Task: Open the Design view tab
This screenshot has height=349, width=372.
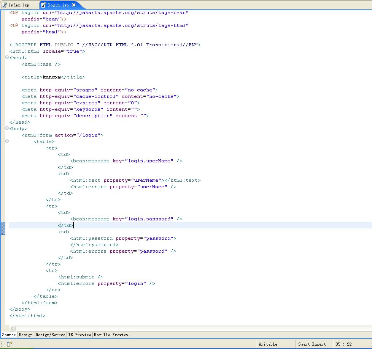Action: [x=25, y=335]
